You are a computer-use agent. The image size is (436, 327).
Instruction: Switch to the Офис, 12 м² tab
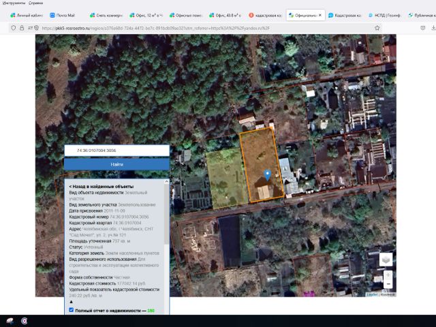tap(146, 15)
